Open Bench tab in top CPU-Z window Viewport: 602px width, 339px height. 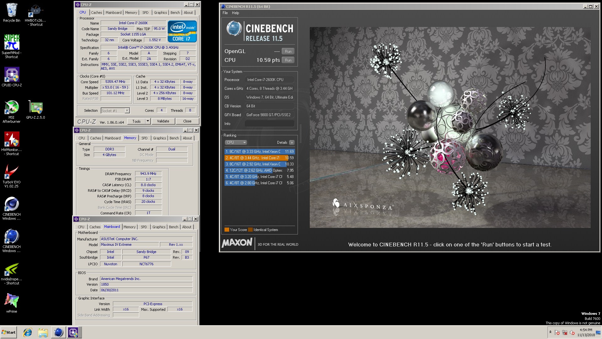(x=175, y=13)
